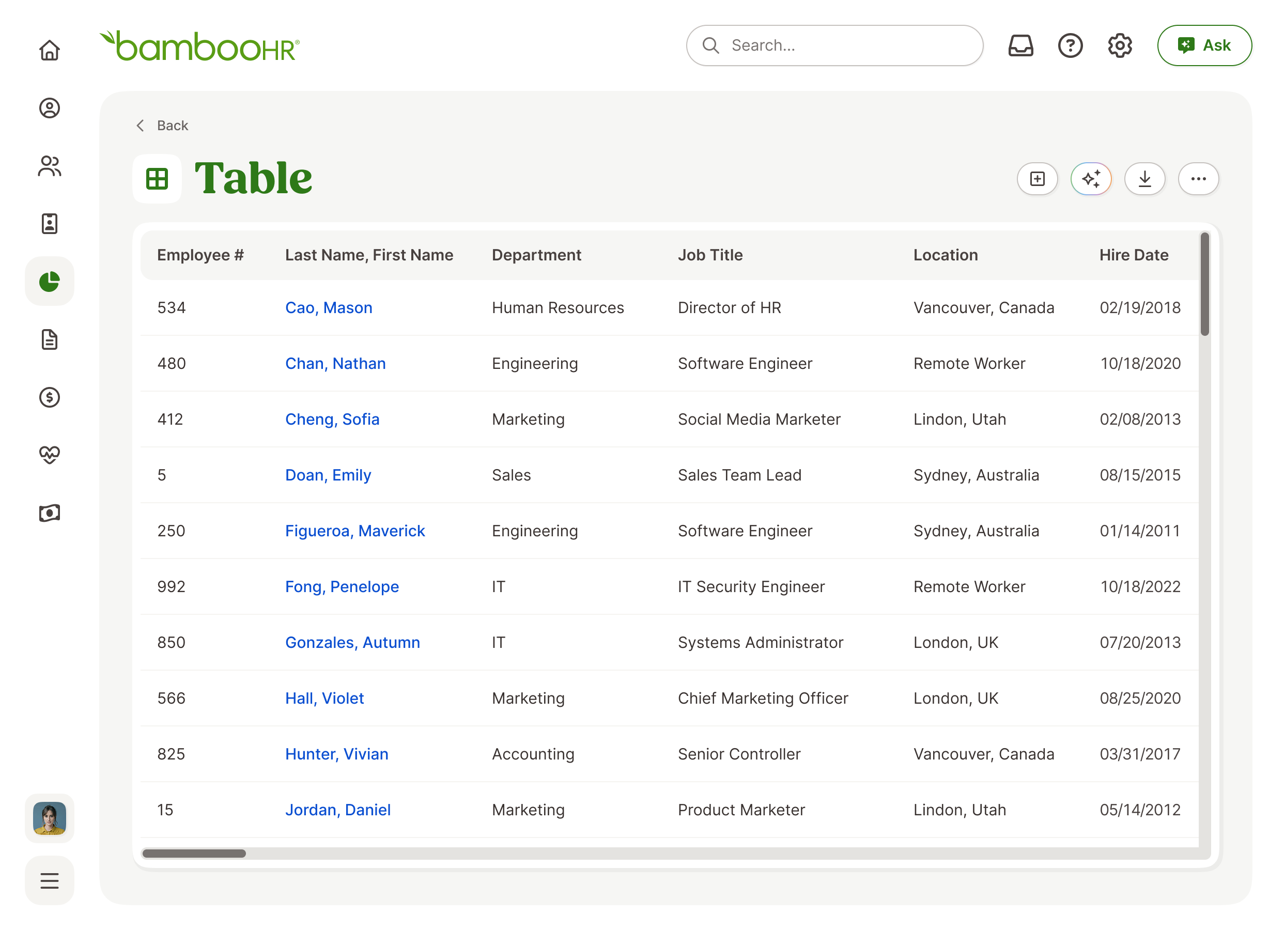1269x930 pixels.
Task: Open the more options ellipsis button
Action: click(1198, 179)
